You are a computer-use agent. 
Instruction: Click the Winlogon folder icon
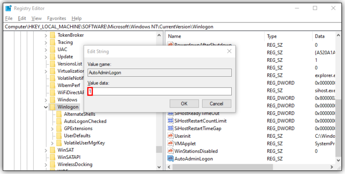(x=53, y=107)
